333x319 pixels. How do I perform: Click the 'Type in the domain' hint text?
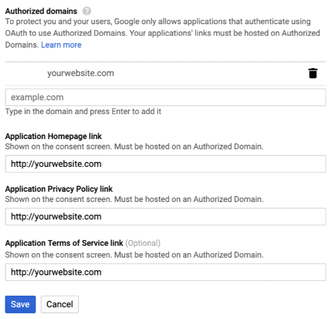click(x=83, y=111)
